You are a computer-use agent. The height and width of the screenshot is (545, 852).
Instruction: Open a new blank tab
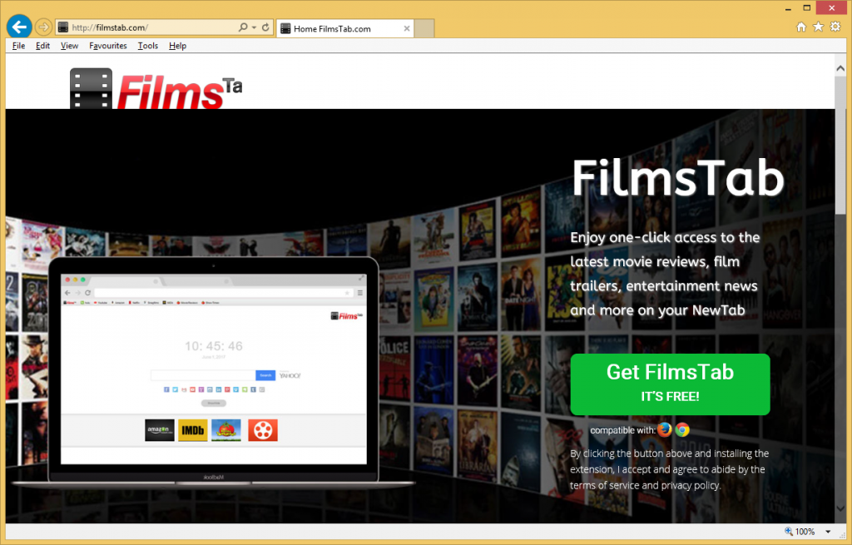[424, 29]
